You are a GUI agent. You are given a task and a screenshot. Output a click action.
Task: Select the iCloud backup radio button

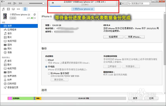tap(46, 60)
